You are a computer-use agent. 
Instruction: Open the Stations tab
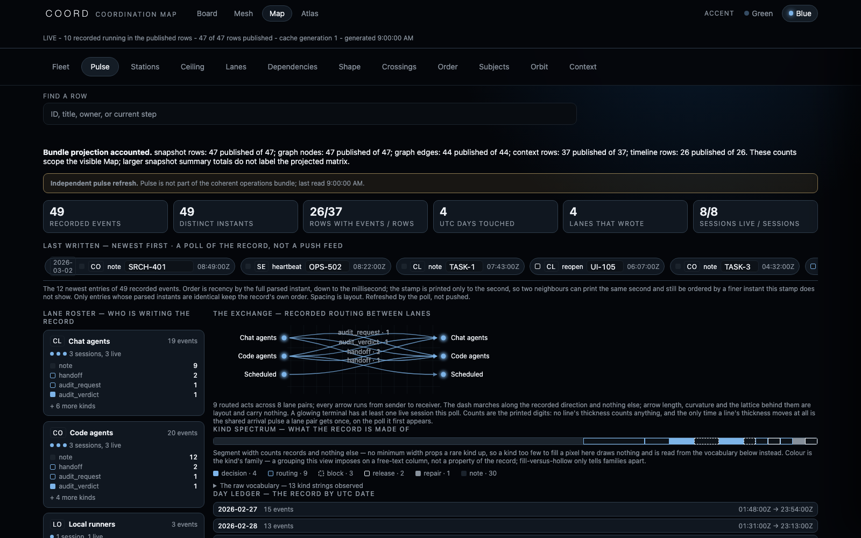[145, 67]
